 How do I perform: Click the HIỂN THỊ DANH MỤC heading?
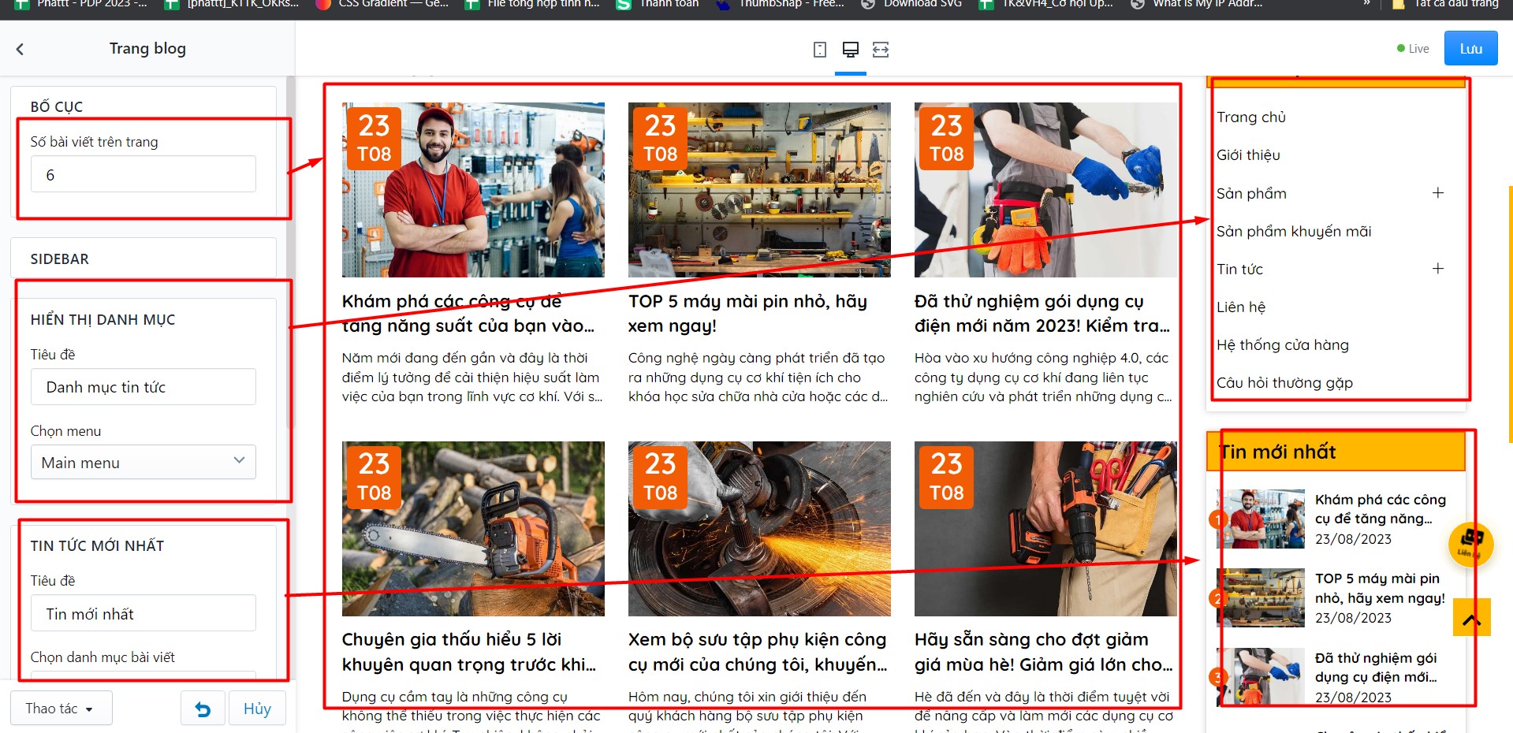[103, 320]
